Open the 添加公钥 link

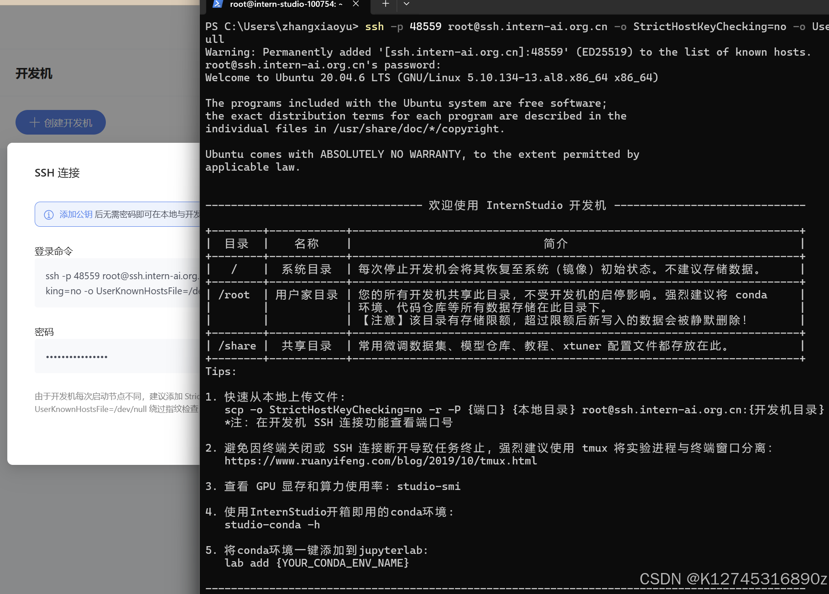76,214
